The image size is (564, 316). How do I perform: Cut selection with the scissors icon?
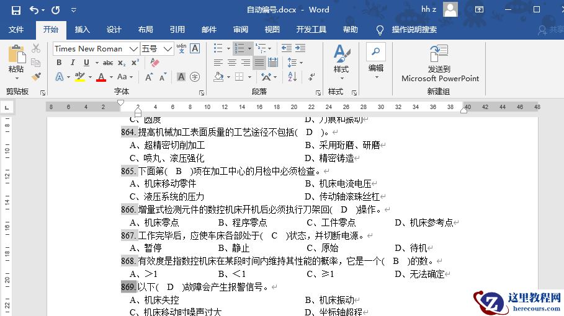(x=35, y=48)
